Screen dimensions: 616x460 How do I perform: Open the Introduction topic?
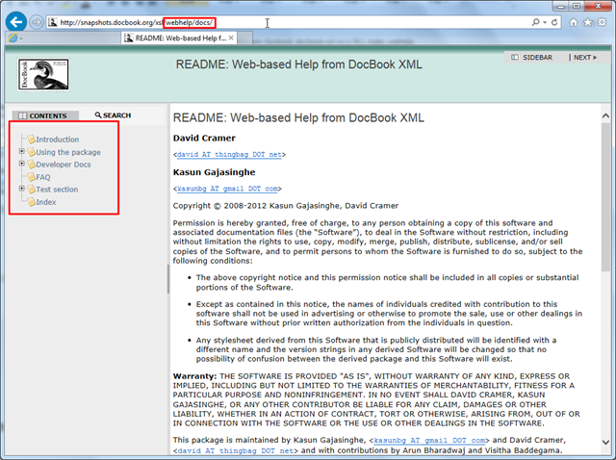[58, 140]
